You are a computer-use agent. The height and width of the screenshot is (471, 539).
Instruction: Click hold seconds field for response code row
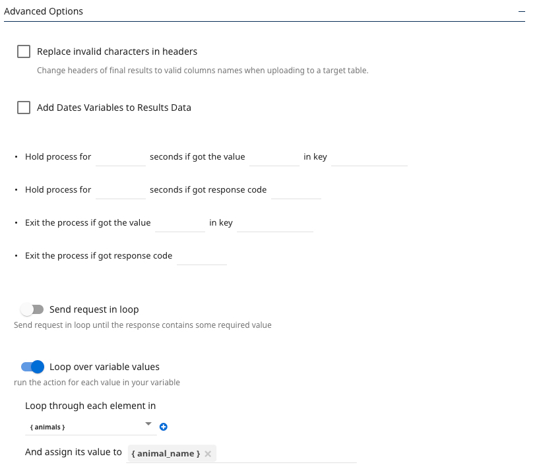click(x=120, y=190)
